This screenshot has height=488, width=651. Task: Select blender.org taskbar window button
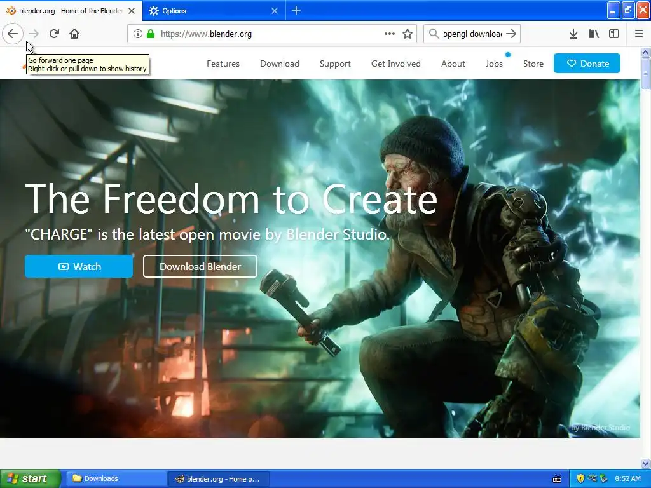219,479
